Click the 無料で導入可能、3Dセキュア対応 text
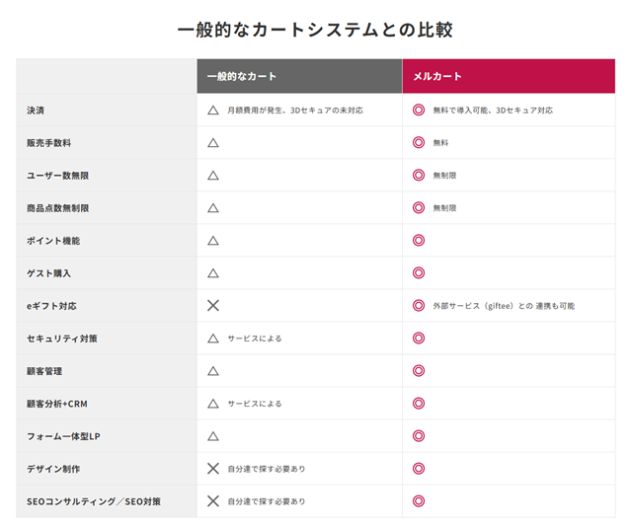 point(493,111)
